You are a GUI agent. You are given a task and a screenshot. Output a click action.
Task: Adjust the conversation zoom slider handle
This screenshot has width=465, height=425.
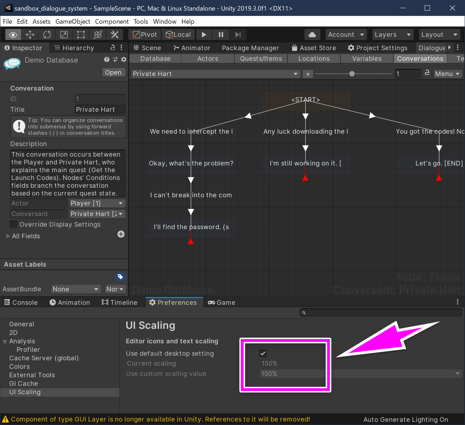click(352, 74)
